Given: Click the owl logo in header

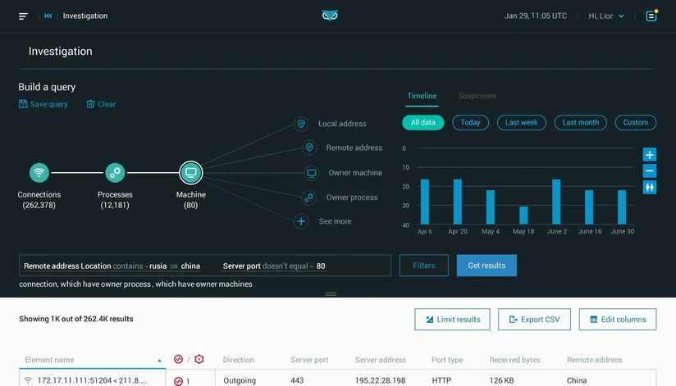Looking at the screenshot, I should 330,16.
